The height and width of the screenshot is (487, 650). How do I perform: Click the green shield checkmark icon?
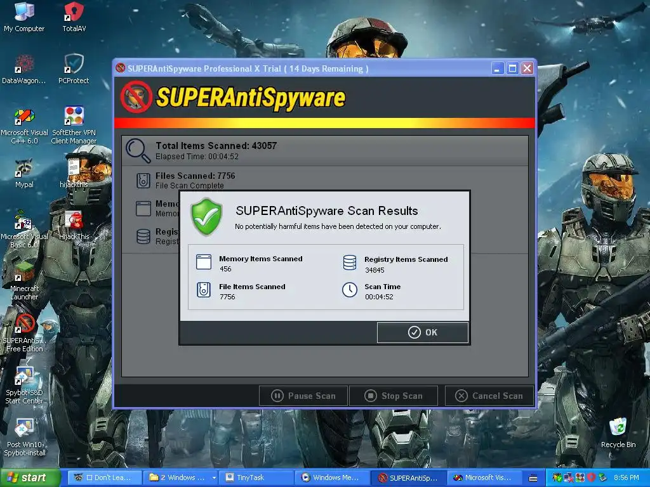(206, 217)
